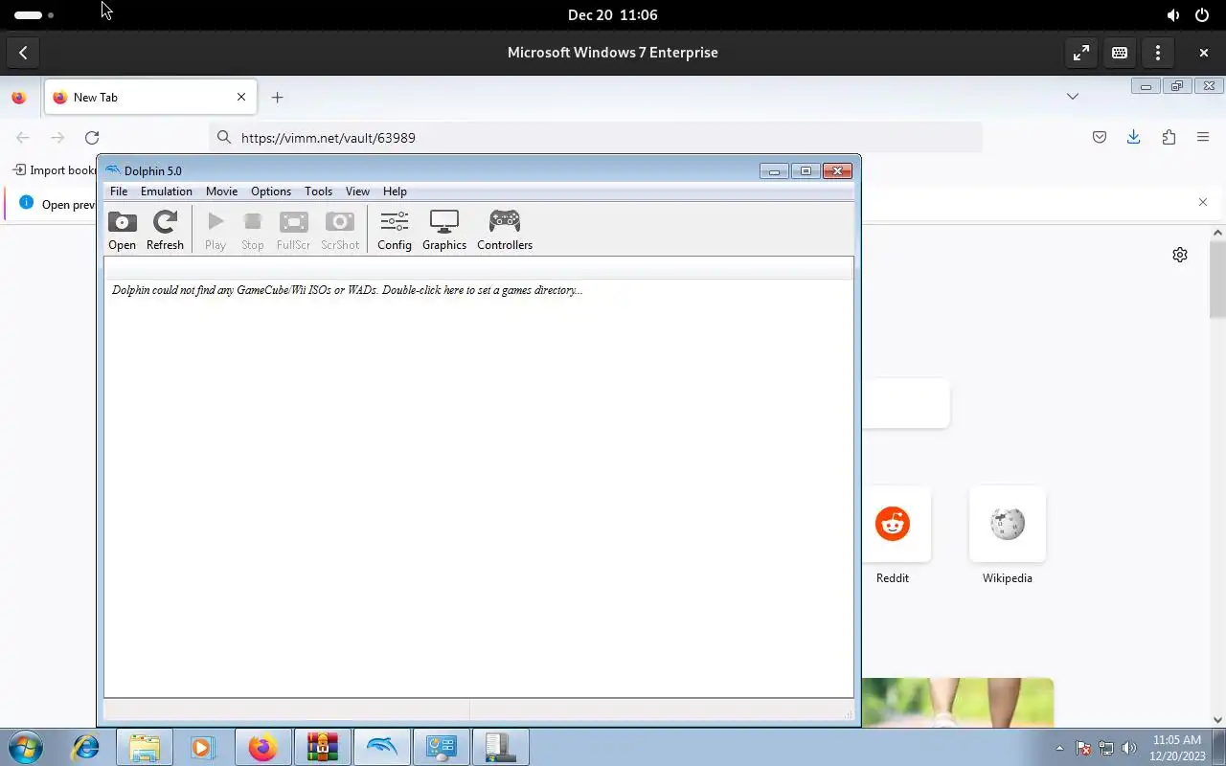Click the tray volume speaker icon
Image resolution: width=1226 pixels, height=766 pixels.
(1129, 748)
